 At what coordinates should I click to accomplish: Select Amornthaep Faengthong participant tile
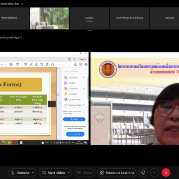[x=129, y=18]
